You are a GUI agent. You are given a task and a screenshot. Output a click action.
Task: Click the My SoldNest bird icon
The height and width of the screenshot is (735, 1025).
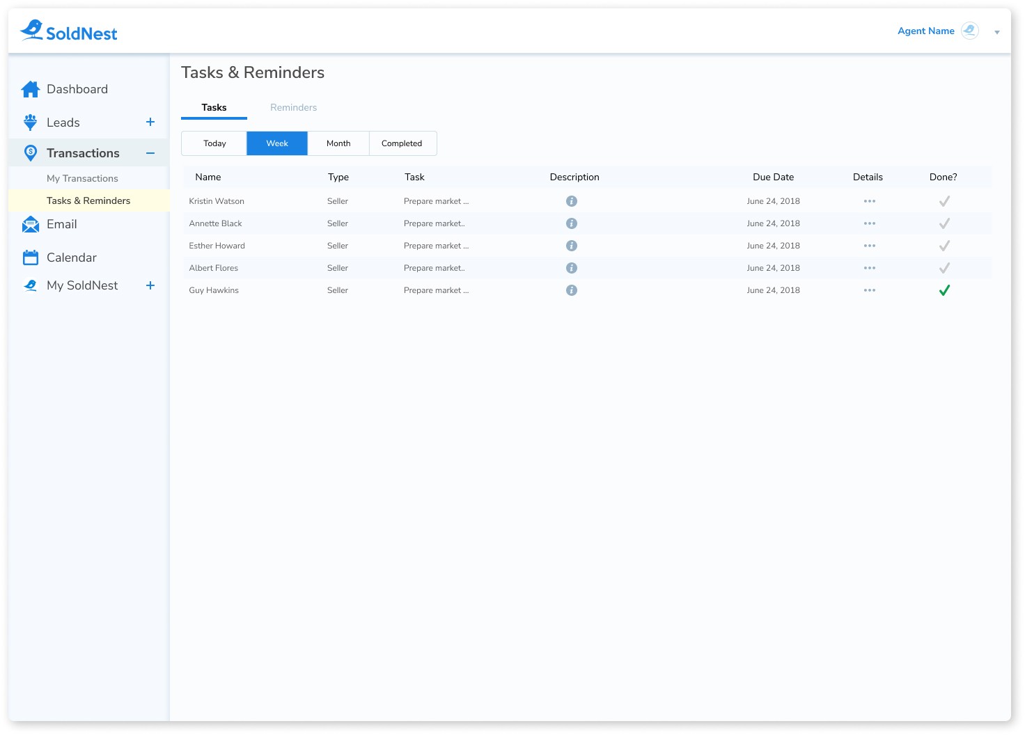pos(31,285)
